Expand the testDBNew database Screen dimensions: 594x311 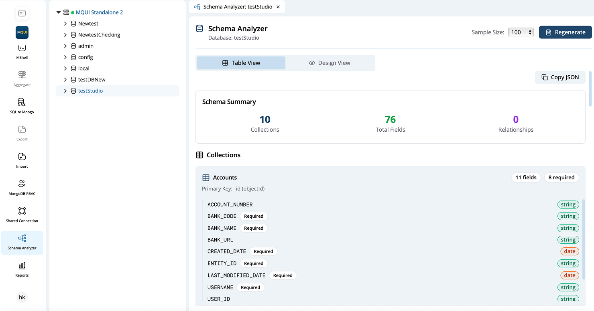pyautogui.click(x=65, y=79)
